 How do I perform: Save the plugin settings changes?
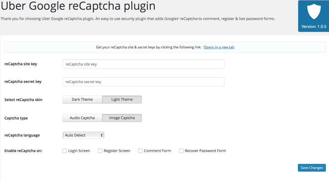[x=312, y=168]
